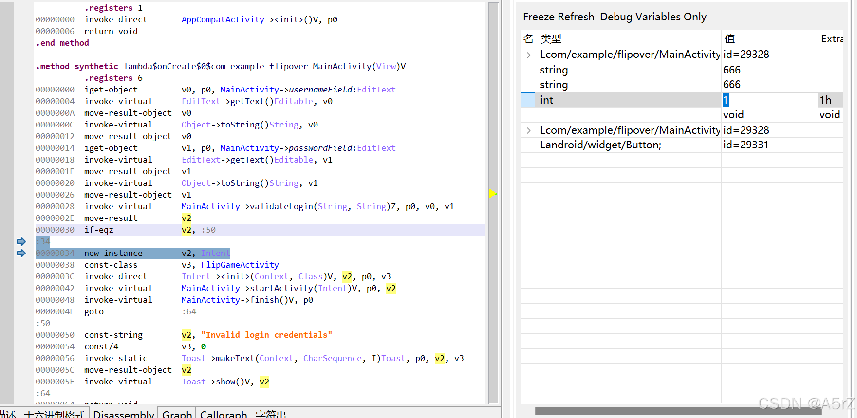This screenshot has height=418, width=857.
Task: Click the const/4 instruction at 00000054
Action: (101, 346)
